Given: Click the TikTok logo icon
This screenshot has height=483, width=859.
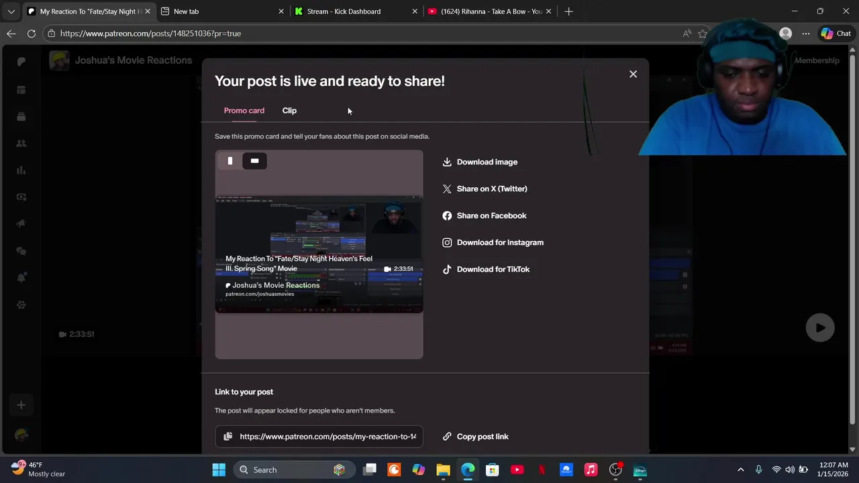Looking at the screenshot, I should coord(447,269).
